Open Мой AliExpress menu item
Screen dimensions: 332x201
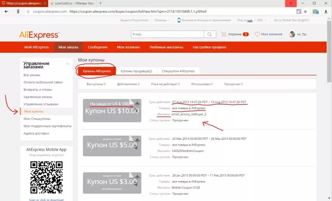[x=37, y=47]
